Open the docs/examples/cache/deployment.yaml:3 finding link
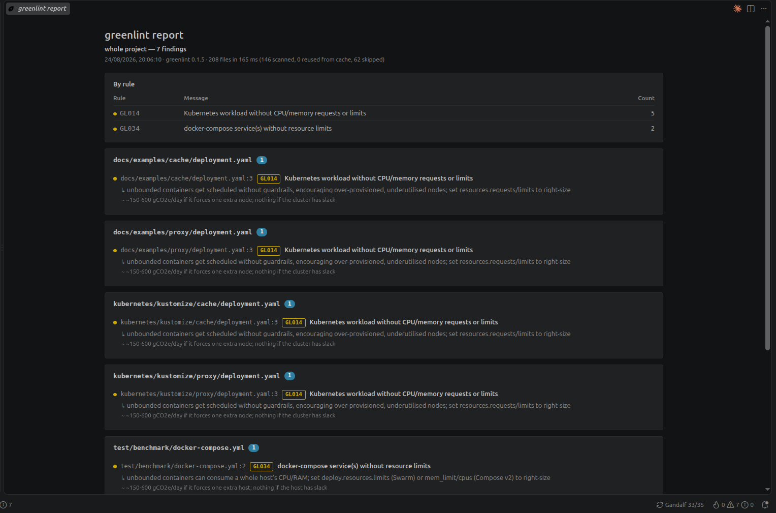 pos(186,178)
